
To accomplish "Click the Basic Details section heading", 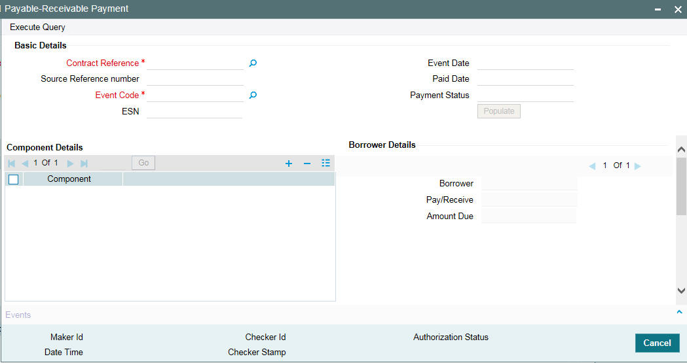I will point(41,46).
